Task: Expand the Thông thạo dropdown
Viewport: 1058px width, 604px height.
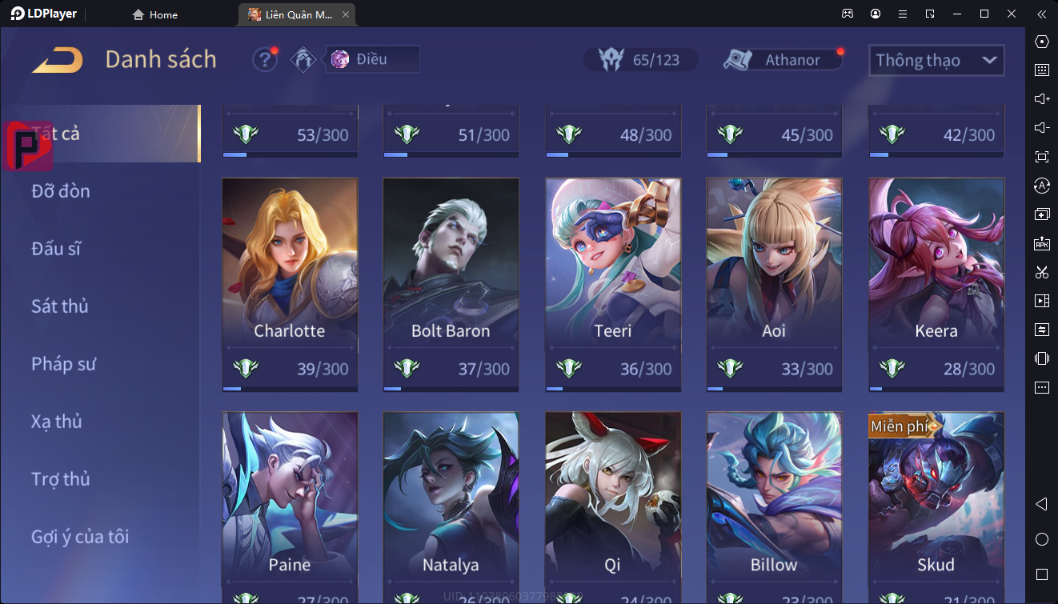Action: (x=936, y=60)
